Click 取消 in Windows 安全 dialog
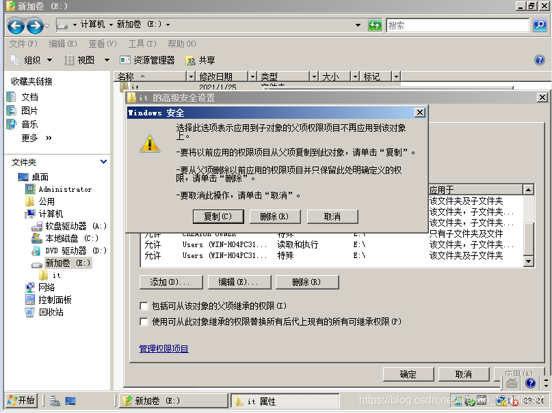This screenshot has width=552, height=413. pos(332,216)
